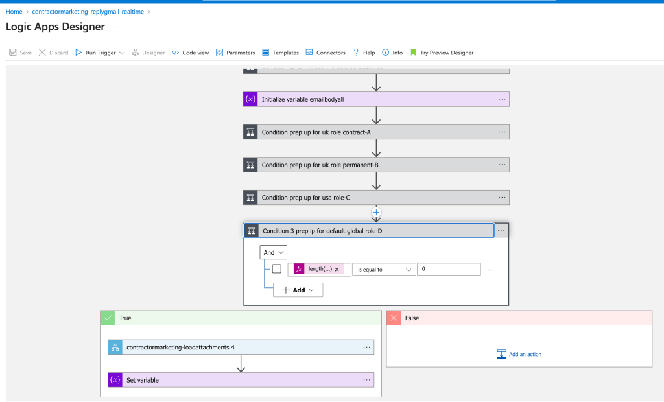Expand the Run Trigger chevron
The height and width of the screenshot is (402, 664).
pos(122,53)
